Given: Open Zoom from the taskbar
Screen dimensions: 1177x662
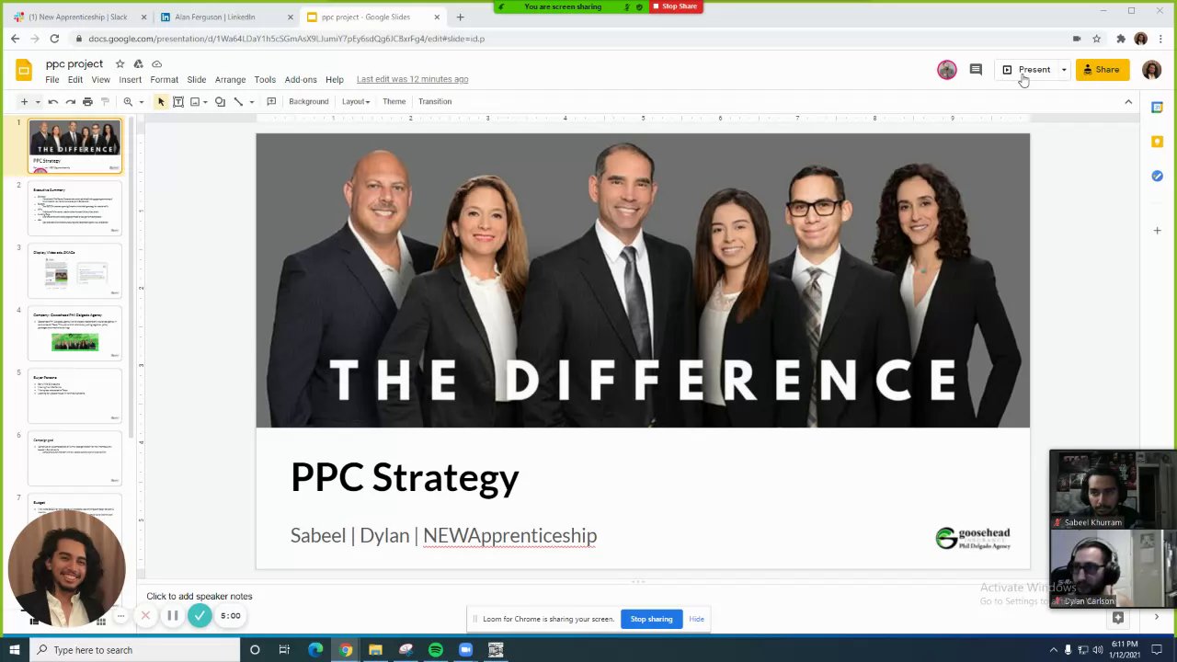Looking at the screenshot, I should click(x=465, y=650).
